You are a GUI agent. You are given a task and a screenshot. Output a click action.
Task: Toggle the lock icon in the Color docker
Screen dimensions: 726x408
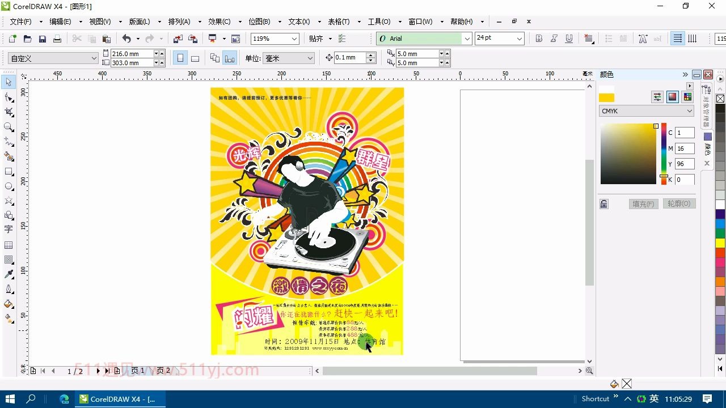(604, 204)
